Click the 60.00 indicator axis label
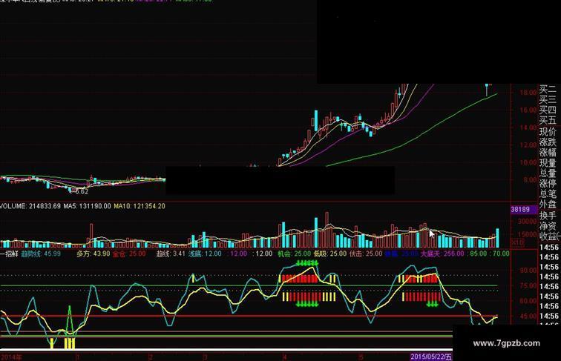Screen dimensions: 561x361 [528, 301]
